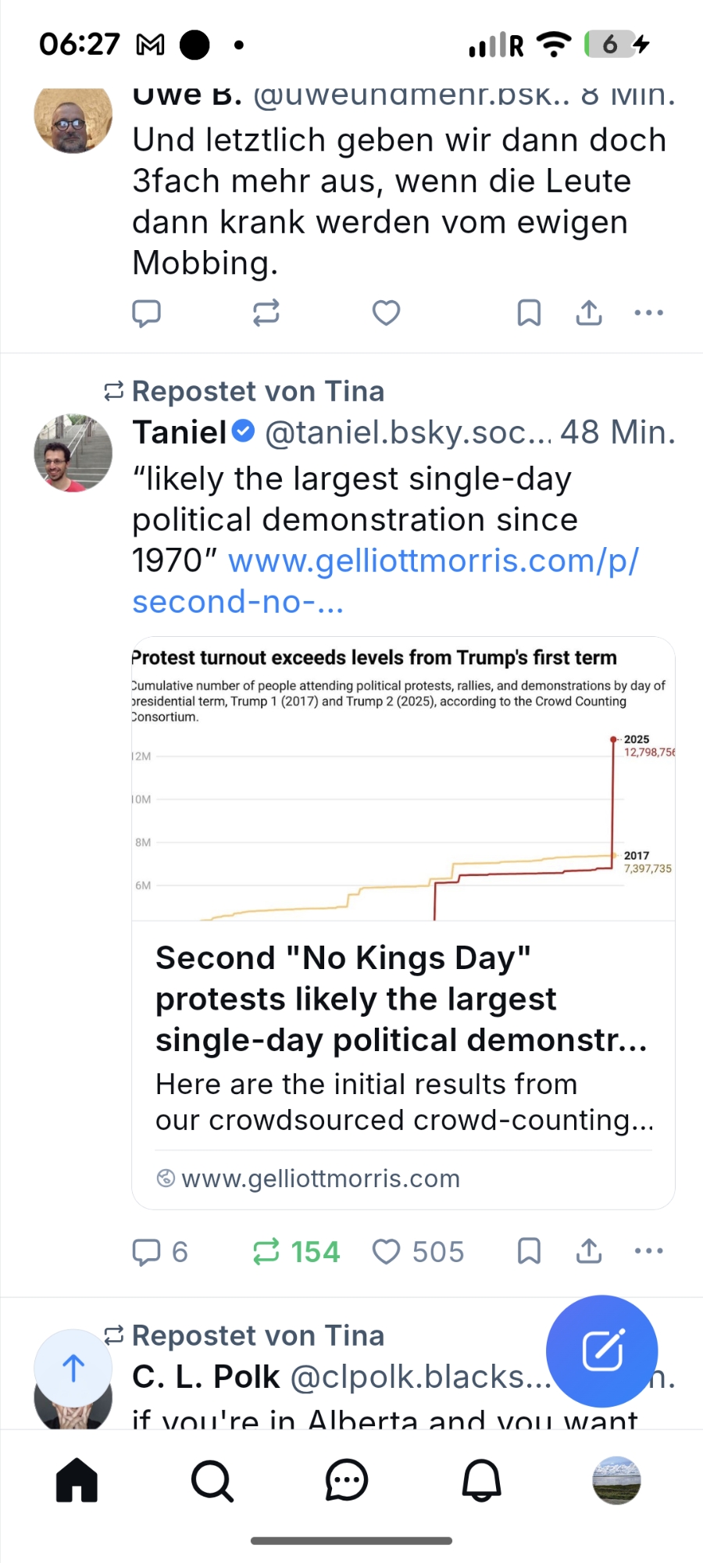The width and height of the screenshot is (703, 1563).
Task: Bookmark Taniel's post
Action: tap(529, 1251)
